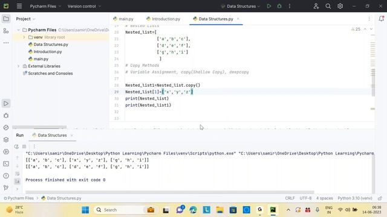
Task: Click the editor vertical scrollbar
Action: point(373,83)
